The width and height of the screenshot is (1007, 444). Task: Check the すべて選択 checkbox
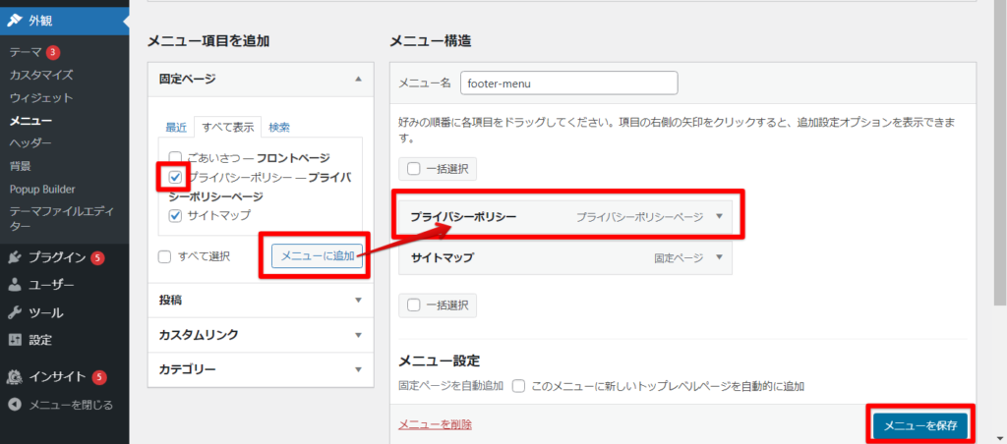click(x=164, y=256)
